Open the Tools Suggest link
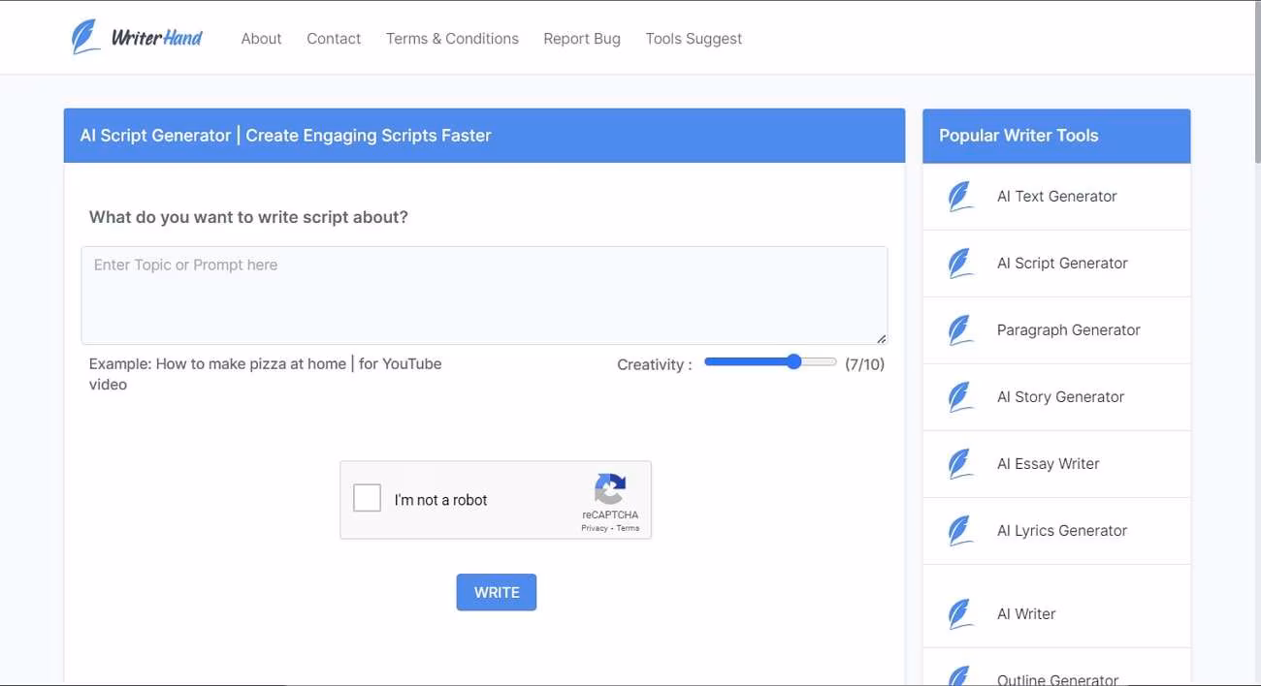 pos(694,39)
